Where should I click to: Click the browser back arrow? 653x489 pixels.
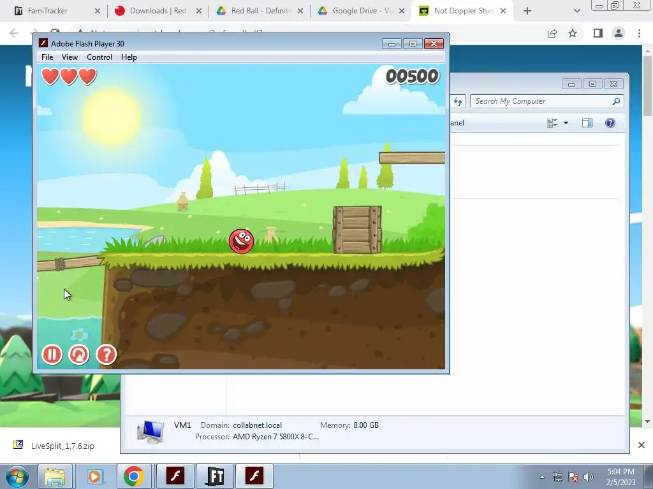14,33
